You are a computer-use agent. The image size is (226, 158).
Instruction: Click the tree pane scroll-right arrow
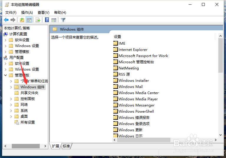(x=45, y=146)
